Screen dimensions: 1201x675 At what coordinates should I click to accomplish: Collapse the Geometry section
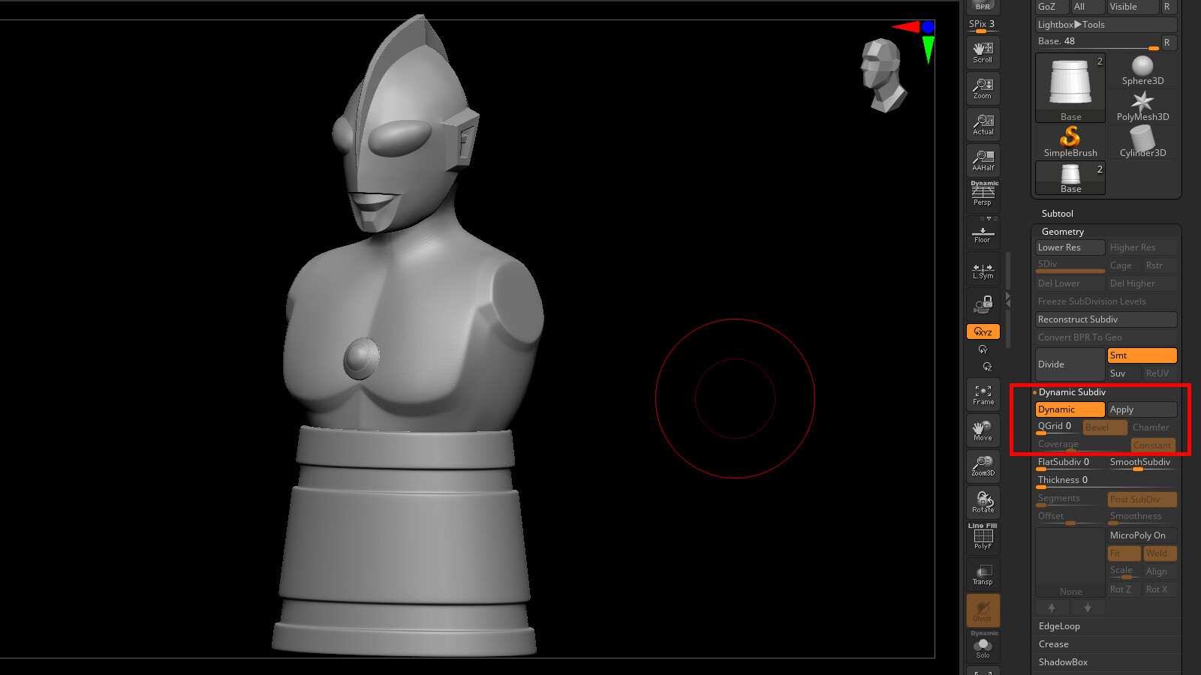[1063, 232]
